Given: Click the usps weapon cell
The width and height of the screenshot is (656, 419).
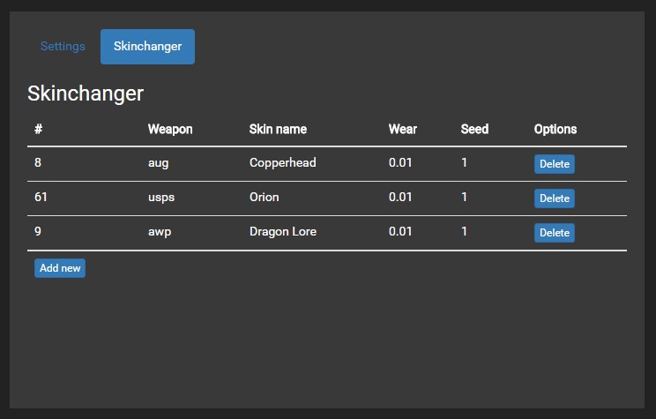Looking at the screenshot, I should [161, 198].
